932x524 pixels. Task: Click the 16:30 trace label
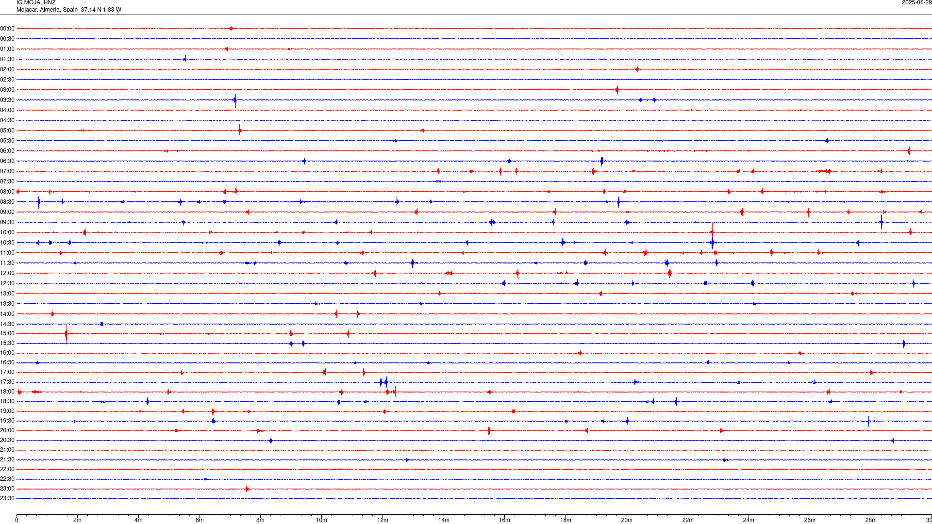point(7,362)
